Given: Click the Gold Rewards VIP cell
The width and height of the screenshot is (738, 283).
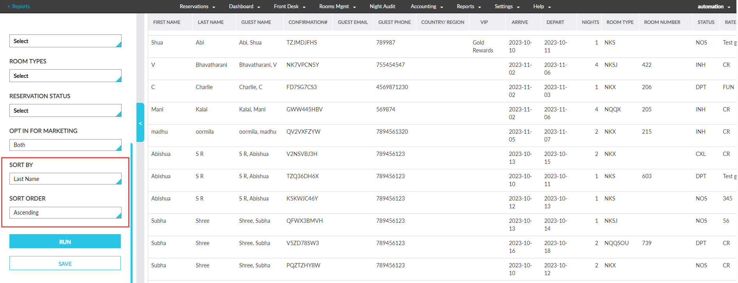Looking at the screenshot, I should pos(483,47).
